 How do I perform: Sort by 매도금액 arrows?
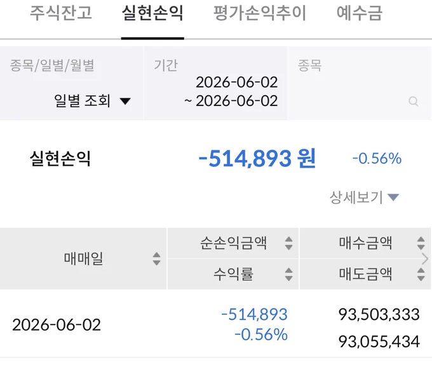[421, 274]
